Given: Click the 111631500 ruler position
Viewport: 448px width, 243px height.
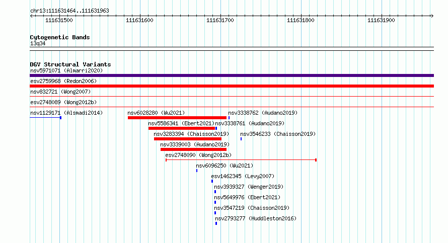Looking at the screenshot, I should pyautogui.click(x=59, y=20).
